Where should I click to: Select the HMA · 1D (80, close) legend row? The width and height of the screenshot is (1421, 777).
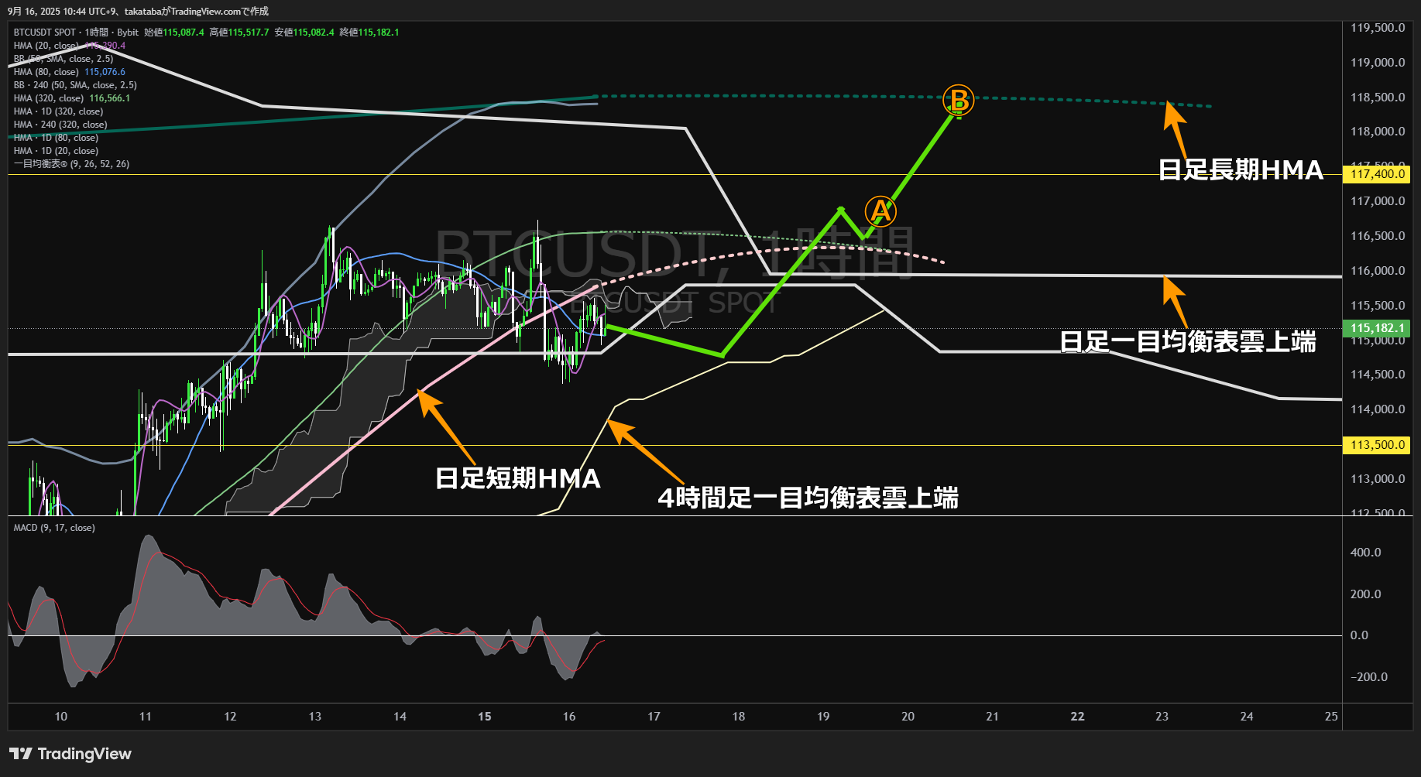[x=56, y=138]
